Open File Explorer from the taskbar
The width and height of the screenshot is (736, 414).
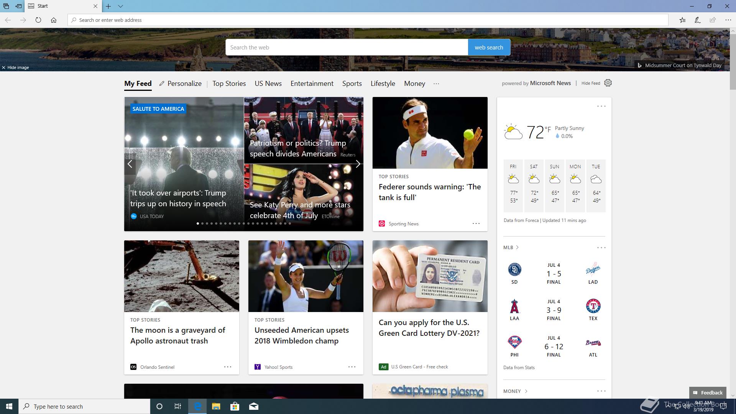click(216, 406)
